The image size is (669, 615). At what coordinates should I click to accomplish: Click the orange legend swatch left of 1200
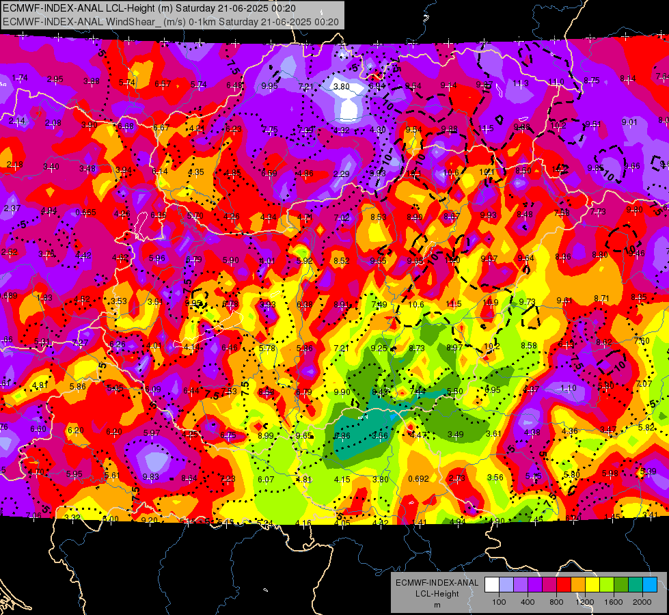tap(578, 585)
